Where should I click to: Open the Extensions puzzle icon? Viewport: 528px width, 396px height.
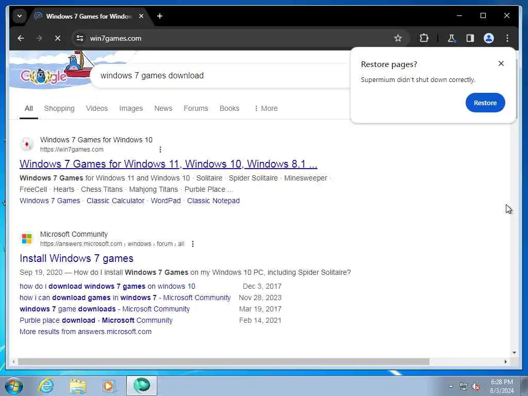coord(424,38)
